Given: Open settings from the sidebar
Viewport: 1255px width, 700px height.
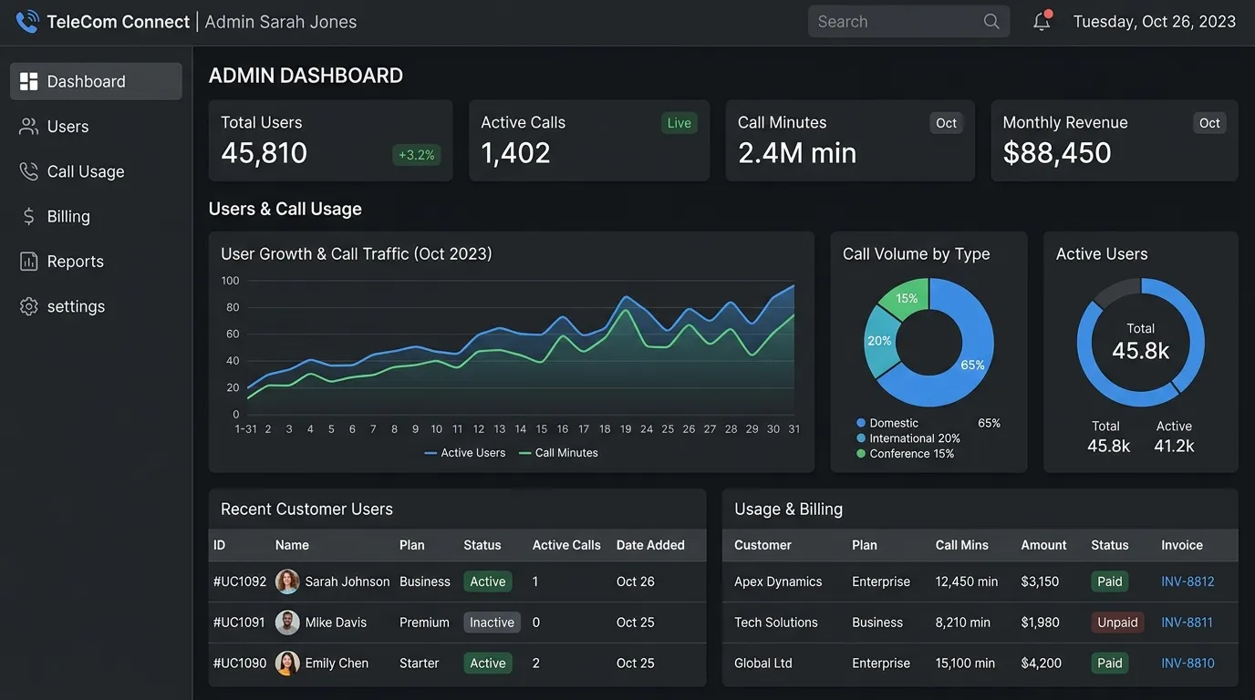Looking at the screenshot, I should (x=96, y=306).
